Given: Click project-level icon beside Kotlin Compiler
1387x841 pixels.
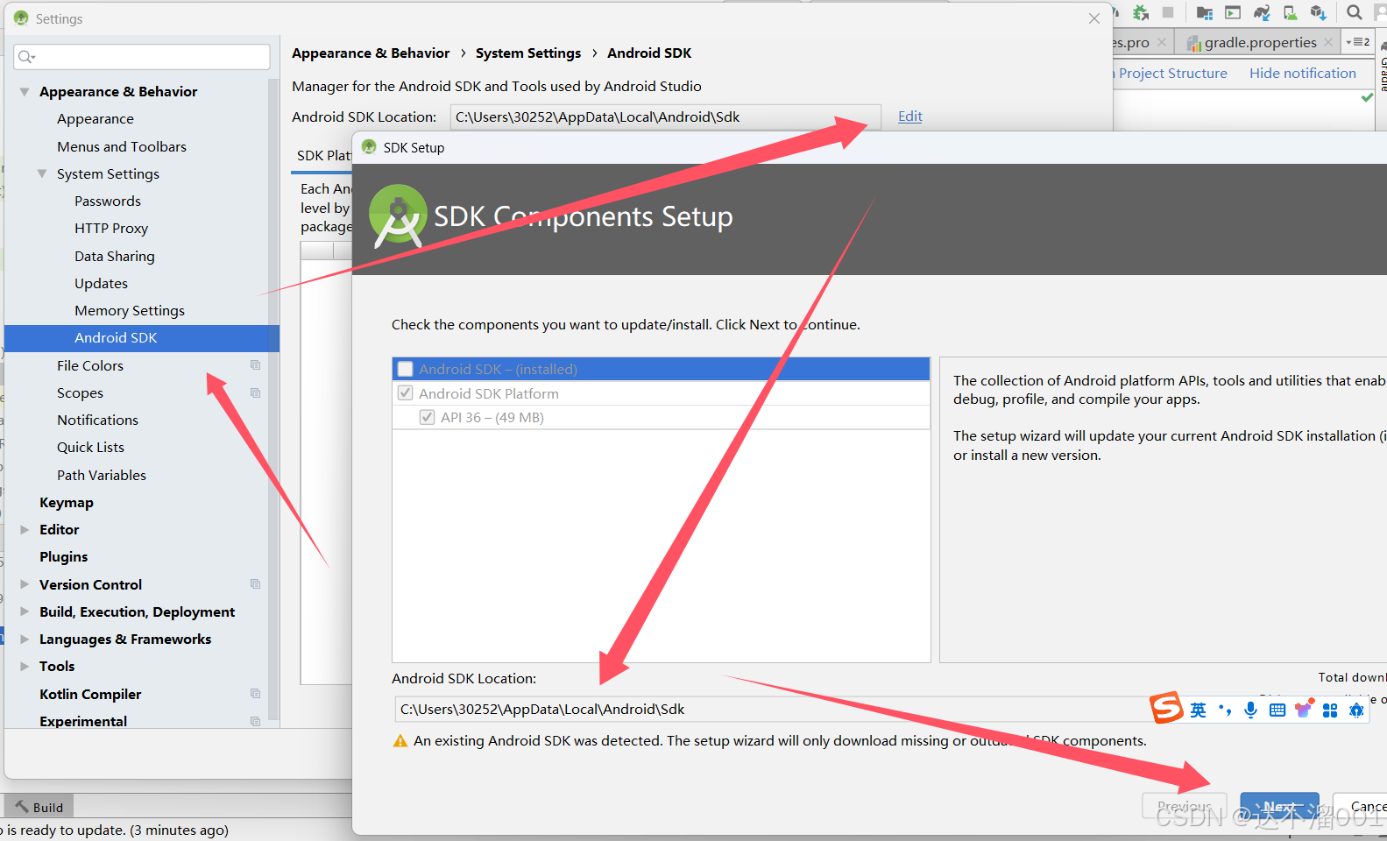Looking at the screenshot, I should 255,694.
